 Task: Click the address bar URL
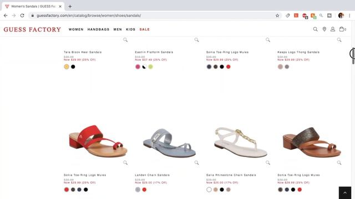coord(89,15)
